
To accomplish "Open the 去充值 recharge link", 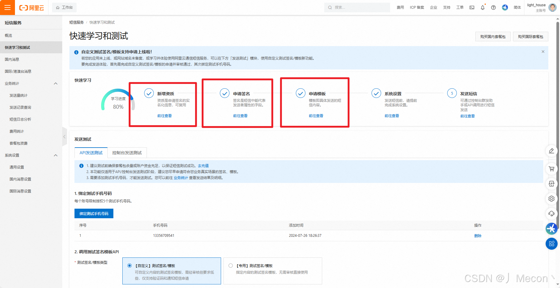I will coord(203,166).
